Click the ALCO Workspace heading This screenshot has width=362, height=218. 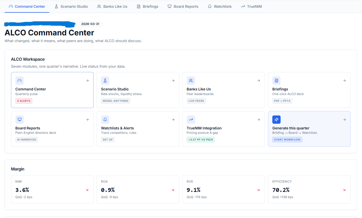click(x=28, y=59)
